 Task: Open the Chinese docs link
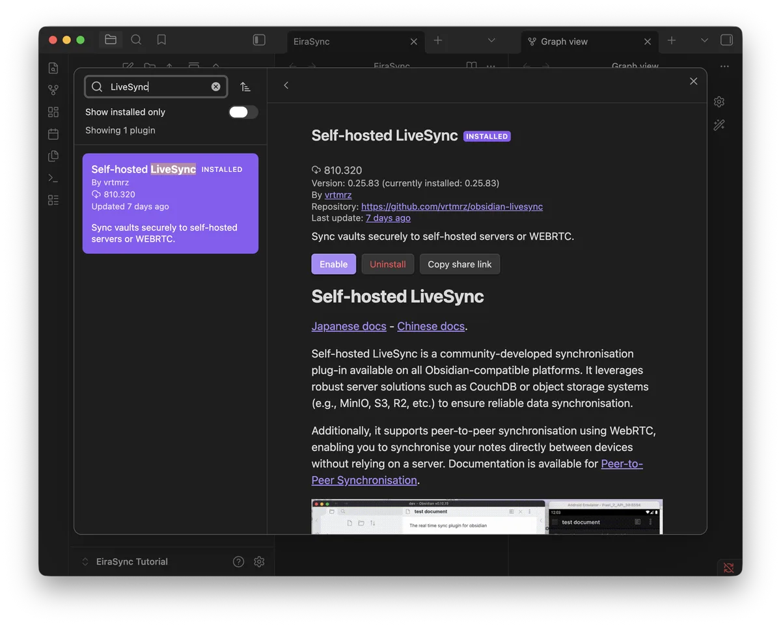click(431, 326)
